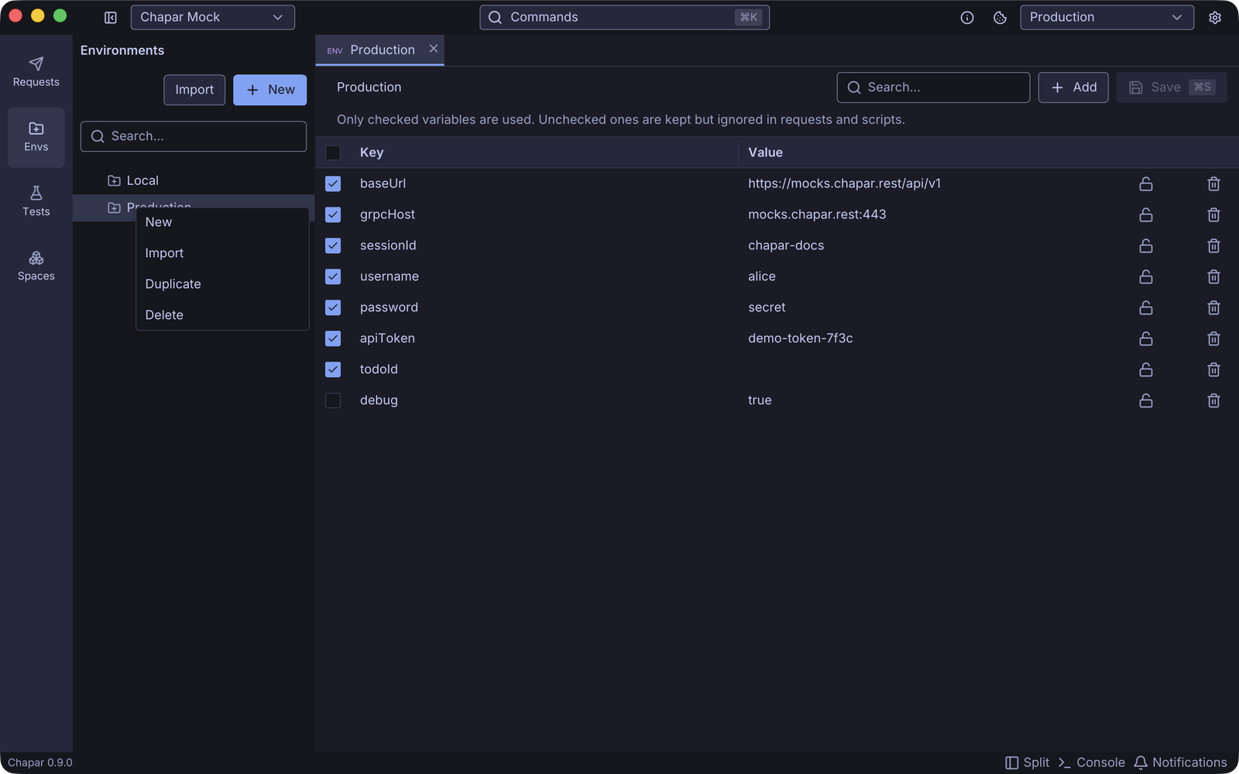Uncheck the username variable checkbox
The image size is (1239, 774).
333,276
